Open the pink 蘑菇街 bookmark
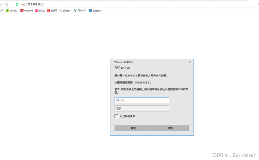Image resolution: width=259 pixels, height=160 pixels. click(40, 10)
